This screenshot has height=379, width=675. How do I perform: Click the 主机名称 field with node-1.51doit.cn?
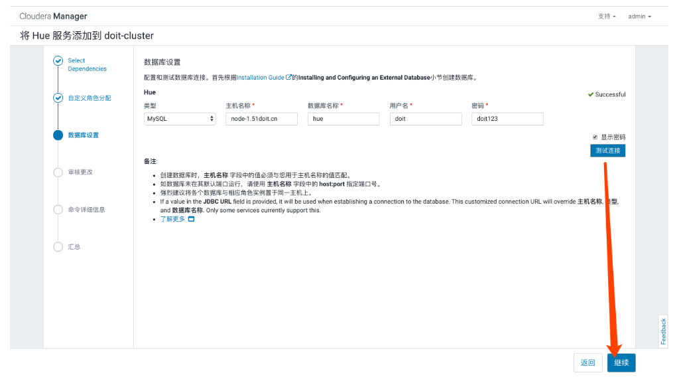(x=261, y=119)
